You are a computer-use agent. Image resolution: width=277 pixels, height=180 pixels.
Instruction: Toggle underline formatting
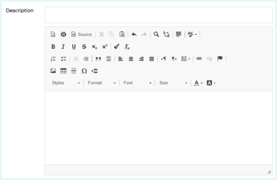tap(74, 47)
